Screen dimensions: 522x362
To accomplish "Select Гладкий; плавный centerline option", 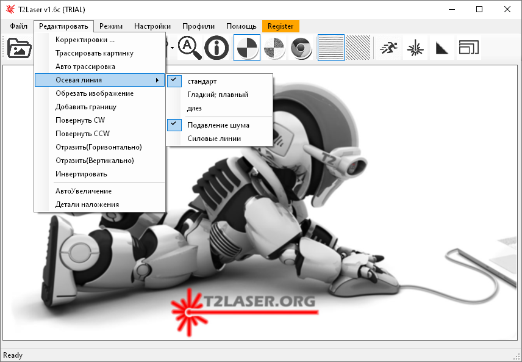I will 220,95.
